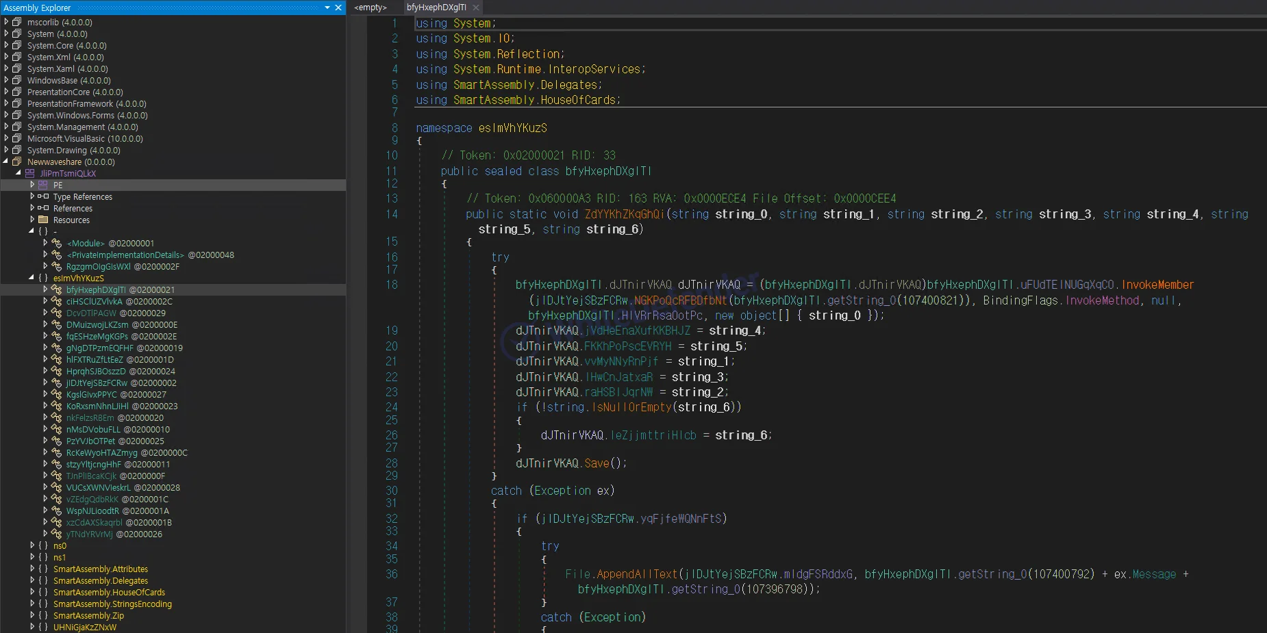
Task: Click the mscorlib assembly icon
Action: tap(17, 22)
